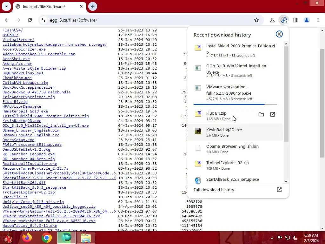This screenshot has width=325, height=244.
Task: Open Action Center flag tray icon
Action: [x=280, y=238]
